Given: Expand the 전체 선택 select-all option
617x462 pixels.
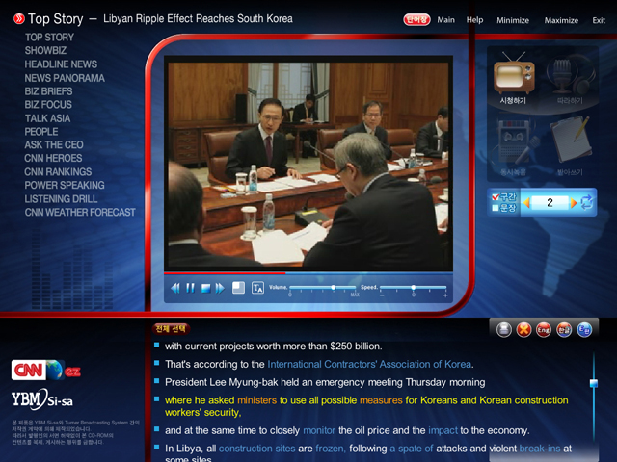Looking at the screenshot, I should tap(171, 329).
